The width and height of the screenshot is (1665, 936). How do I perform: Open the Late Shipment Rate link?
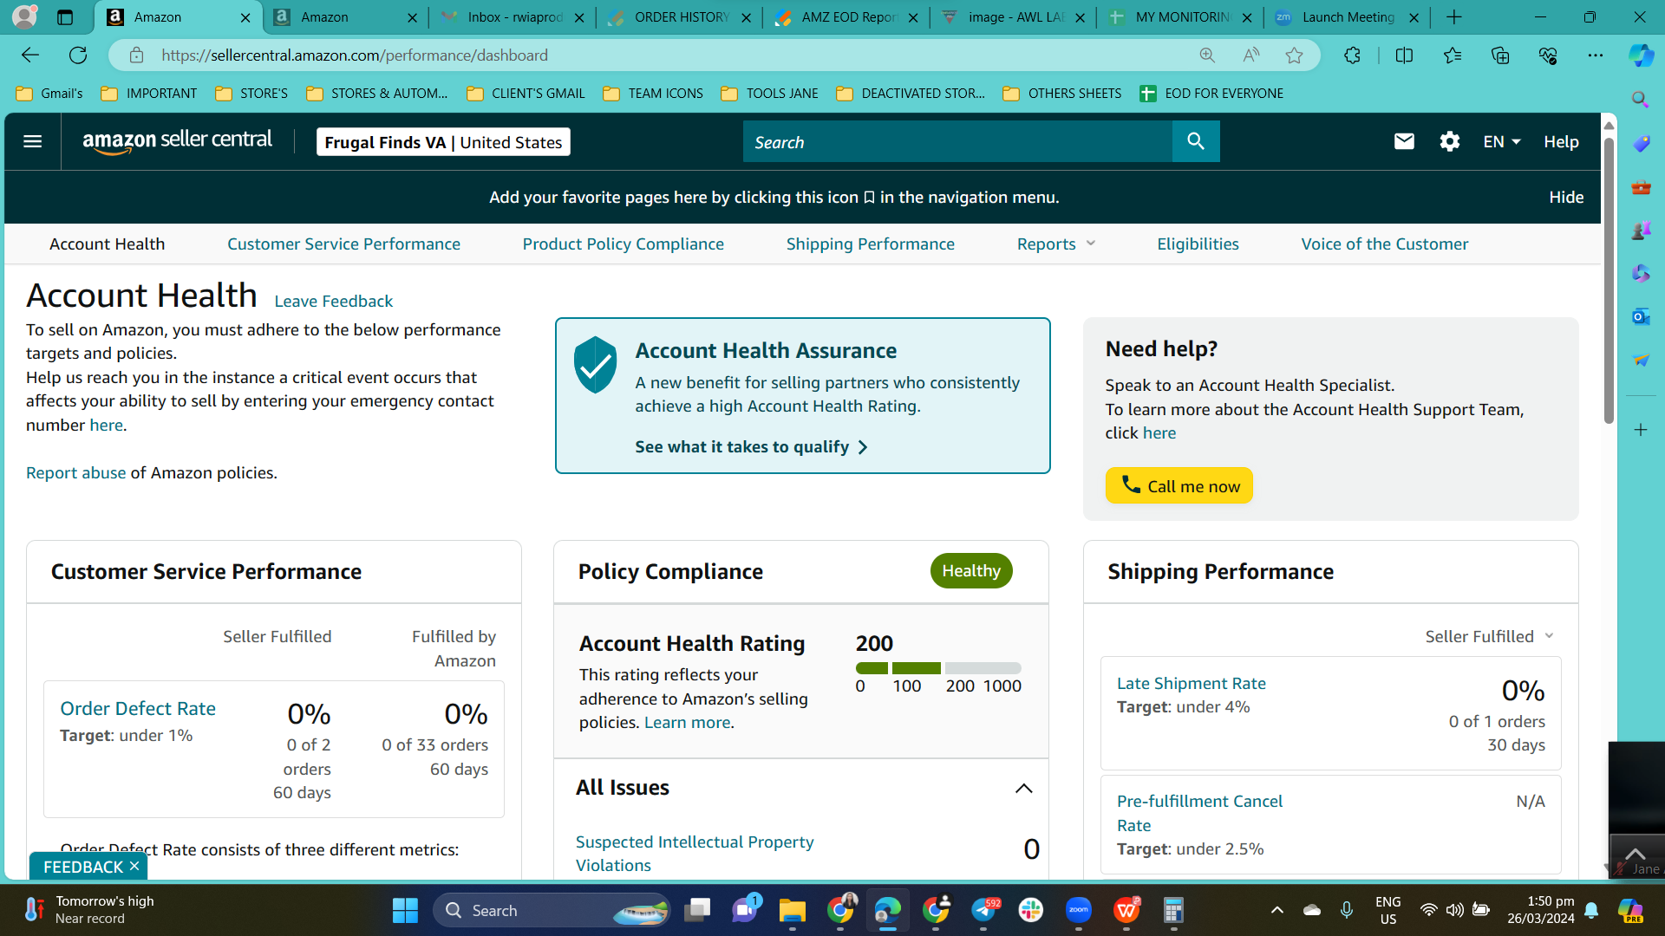click(x=1191, y=684)
